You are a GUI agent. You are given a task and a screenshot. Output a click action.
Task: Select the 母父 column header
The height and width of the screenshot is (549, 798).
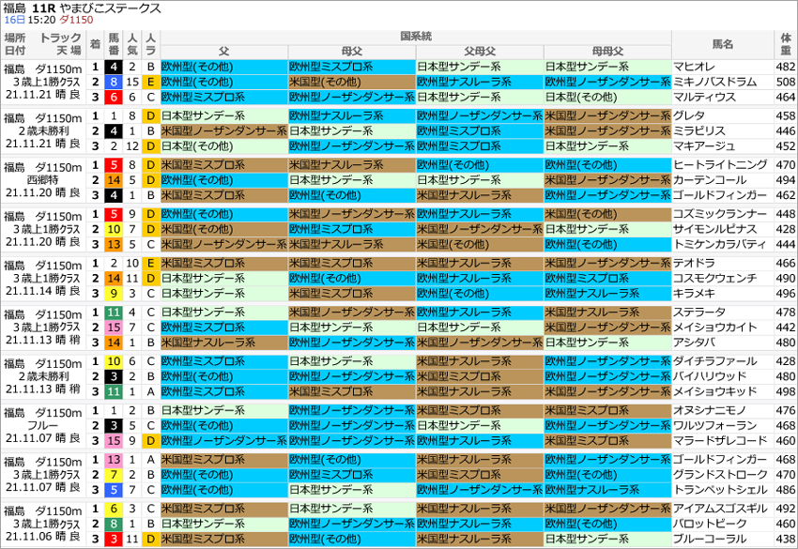[352, 52]
